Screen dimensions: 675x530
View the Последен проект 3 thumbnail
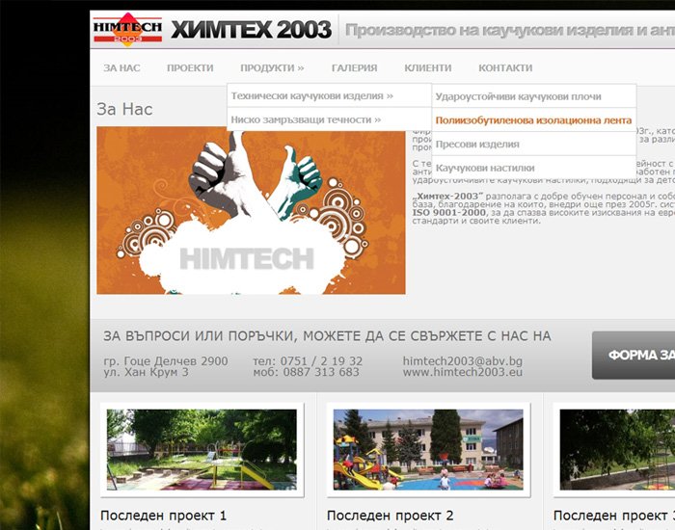click(617, 449)
